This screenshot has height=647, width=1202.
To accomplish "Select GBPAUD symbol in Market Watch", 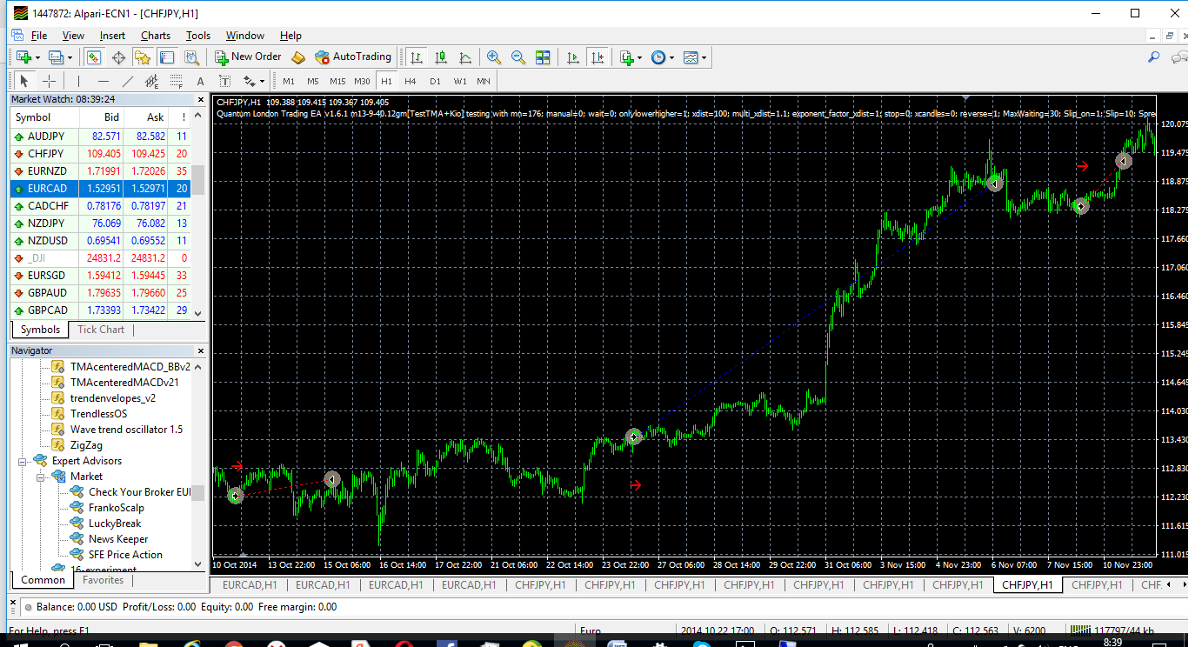I will tap(100, 292).
